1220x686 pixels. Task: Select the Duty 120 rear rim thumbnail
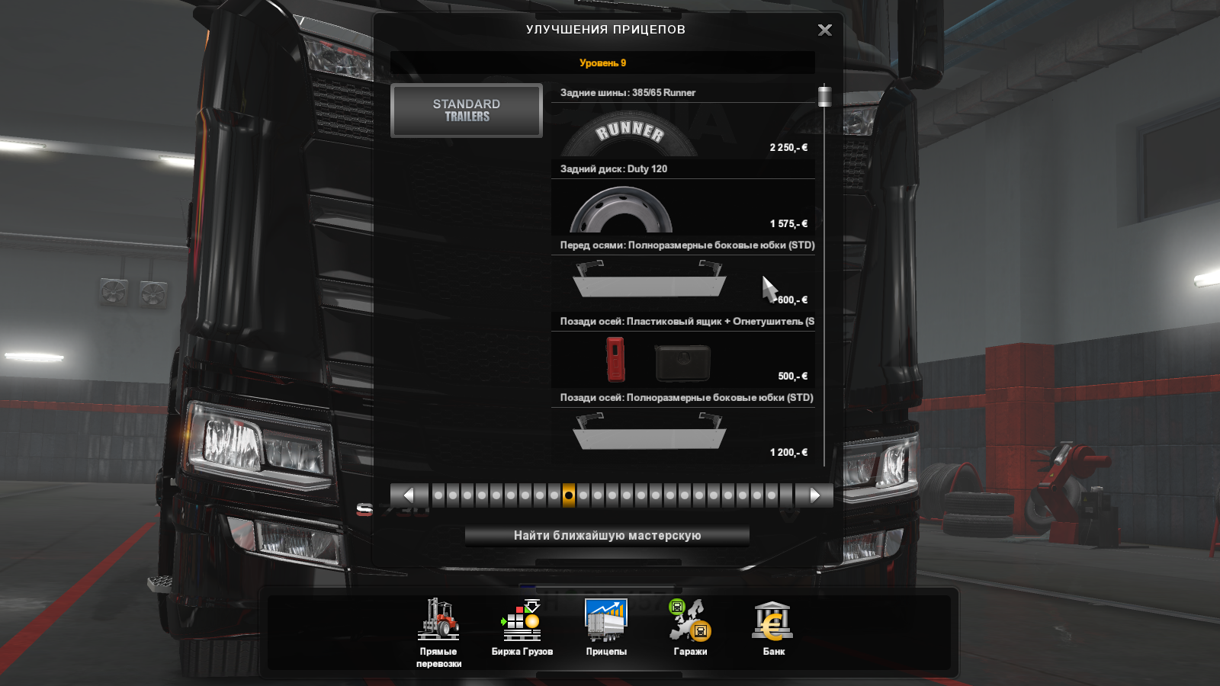(621, 210)
